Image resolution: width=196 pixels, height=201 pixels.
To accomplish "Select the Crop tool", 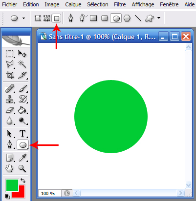I will click(10, 75).
